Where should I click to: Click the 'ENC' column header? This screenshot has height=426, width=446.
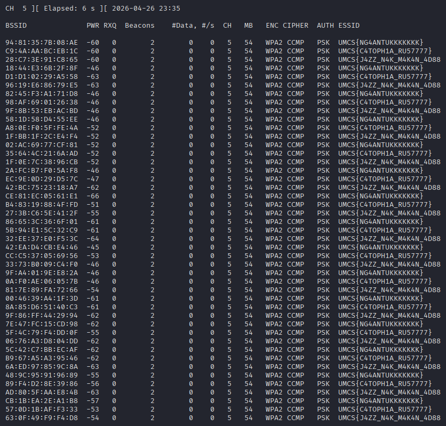[x=272, y=26]
